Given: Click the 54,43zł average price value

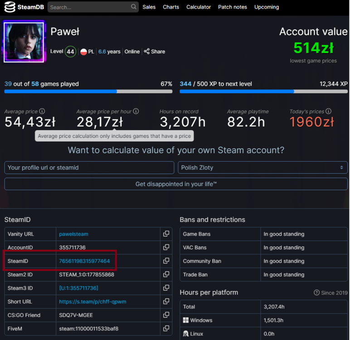Looking at the screenshot, I should 30,122.
